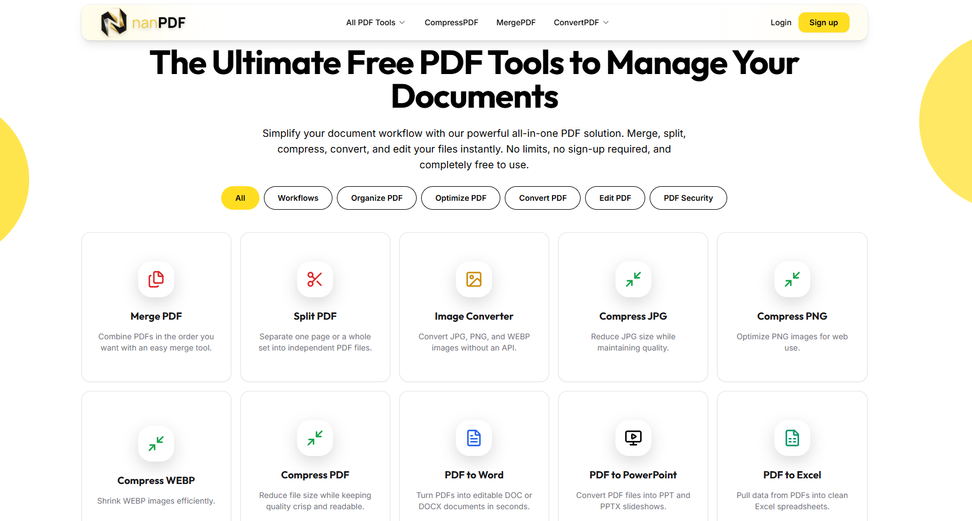Click the Compress PDF arrows icon
972x521 pixels.
(x=315, y=438)
